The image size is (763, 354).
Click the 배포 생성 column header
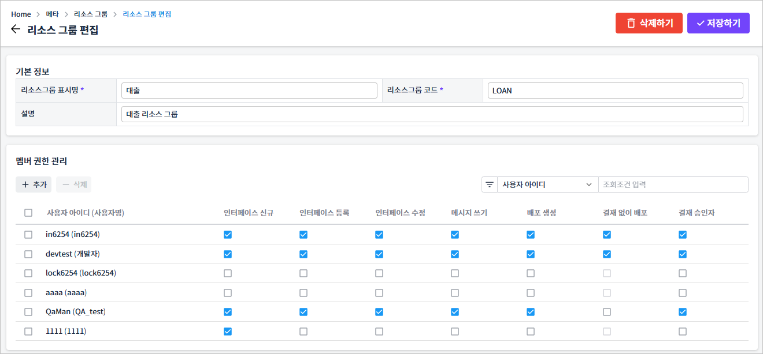coord(542,213)
